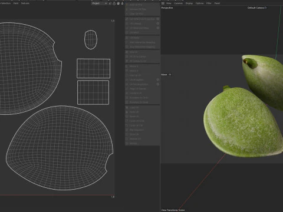Open the viewport Display menu
This screenshot has height=212, width=283.
(x=189, y=4)
